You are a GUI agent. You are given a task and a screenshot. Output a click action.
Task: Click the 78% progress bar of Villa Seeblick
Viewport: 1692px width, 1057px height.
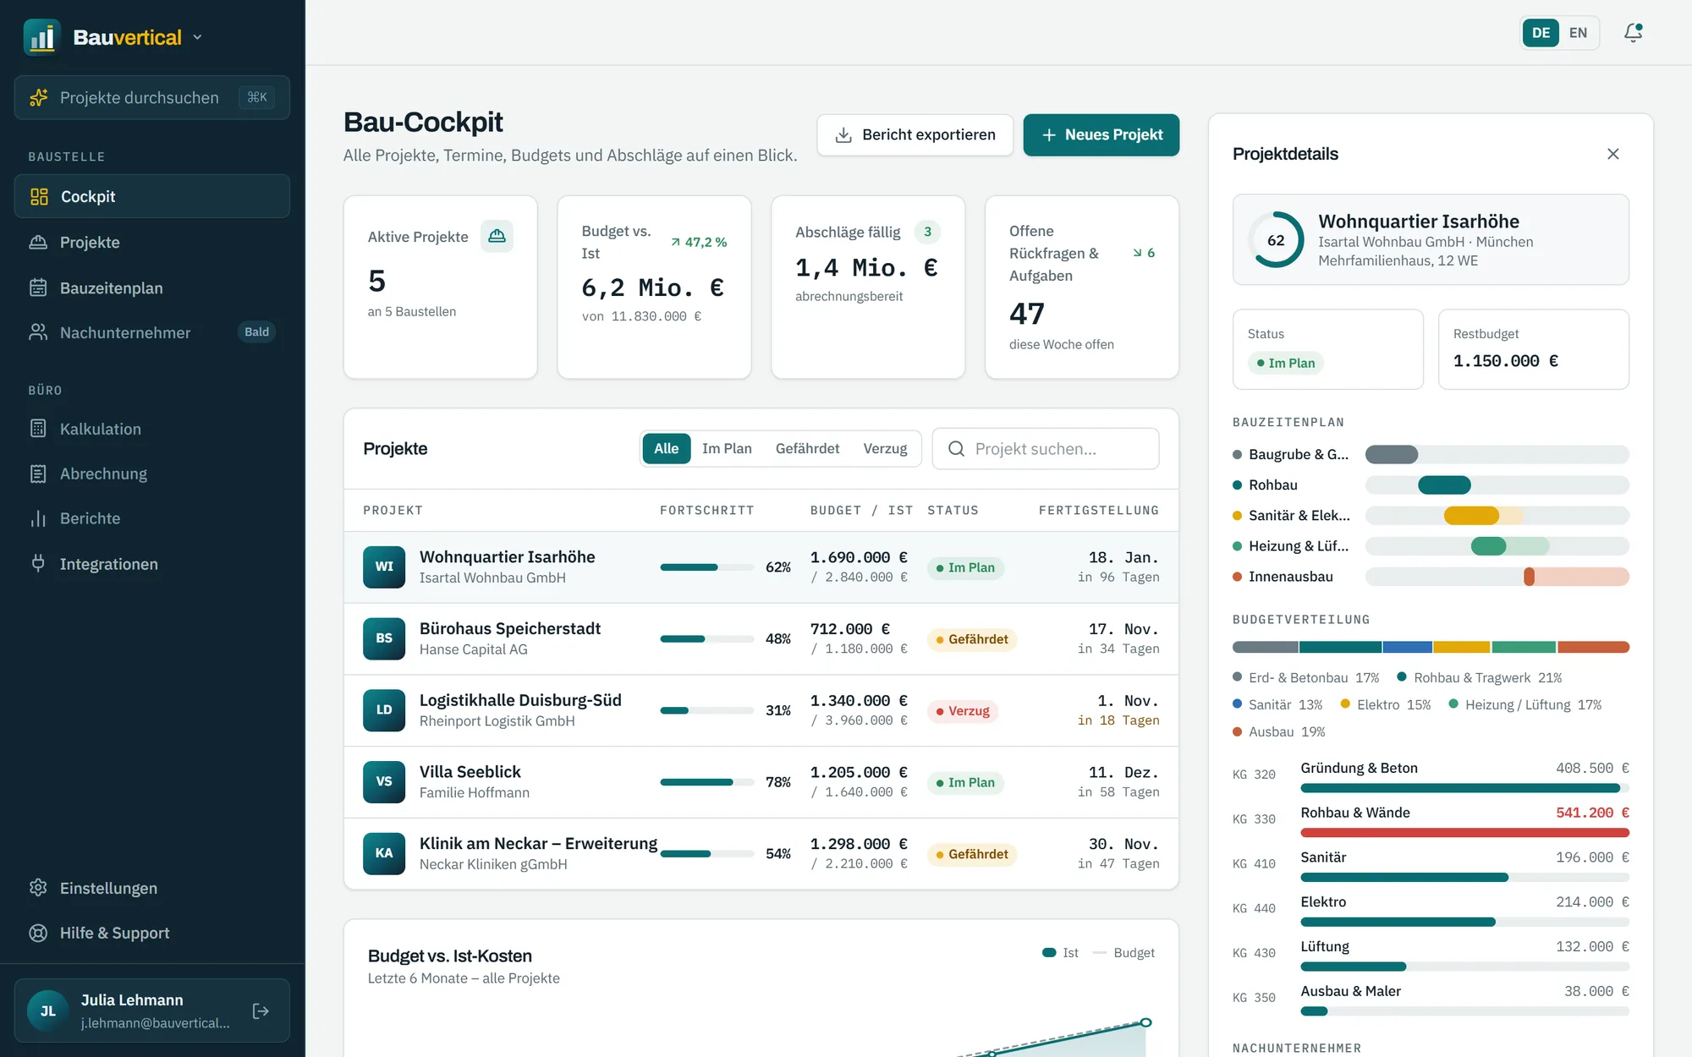point(707,782)
